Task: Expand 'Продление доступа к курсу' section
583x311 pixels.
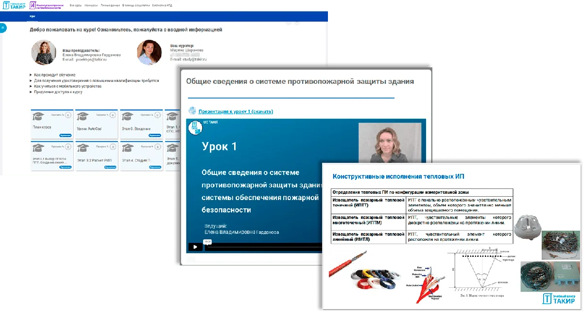Action: (x=56, y=92)
